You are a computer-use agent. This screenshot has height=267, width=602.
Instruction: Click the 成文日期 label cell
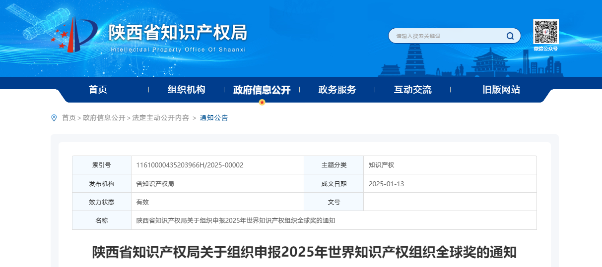[x=334, y=183]
